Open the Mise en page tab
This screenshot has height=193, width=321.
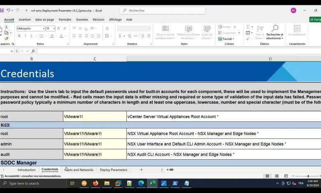pos(44,20)
